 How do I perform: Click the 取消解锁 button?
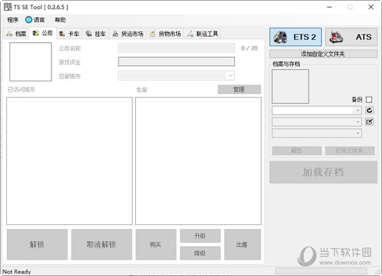coord(101,244)
